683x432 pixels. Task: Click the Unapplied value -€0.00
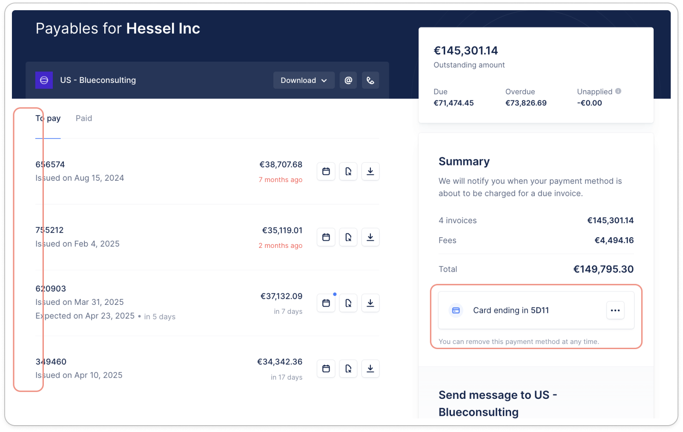[x=589, y=103]
